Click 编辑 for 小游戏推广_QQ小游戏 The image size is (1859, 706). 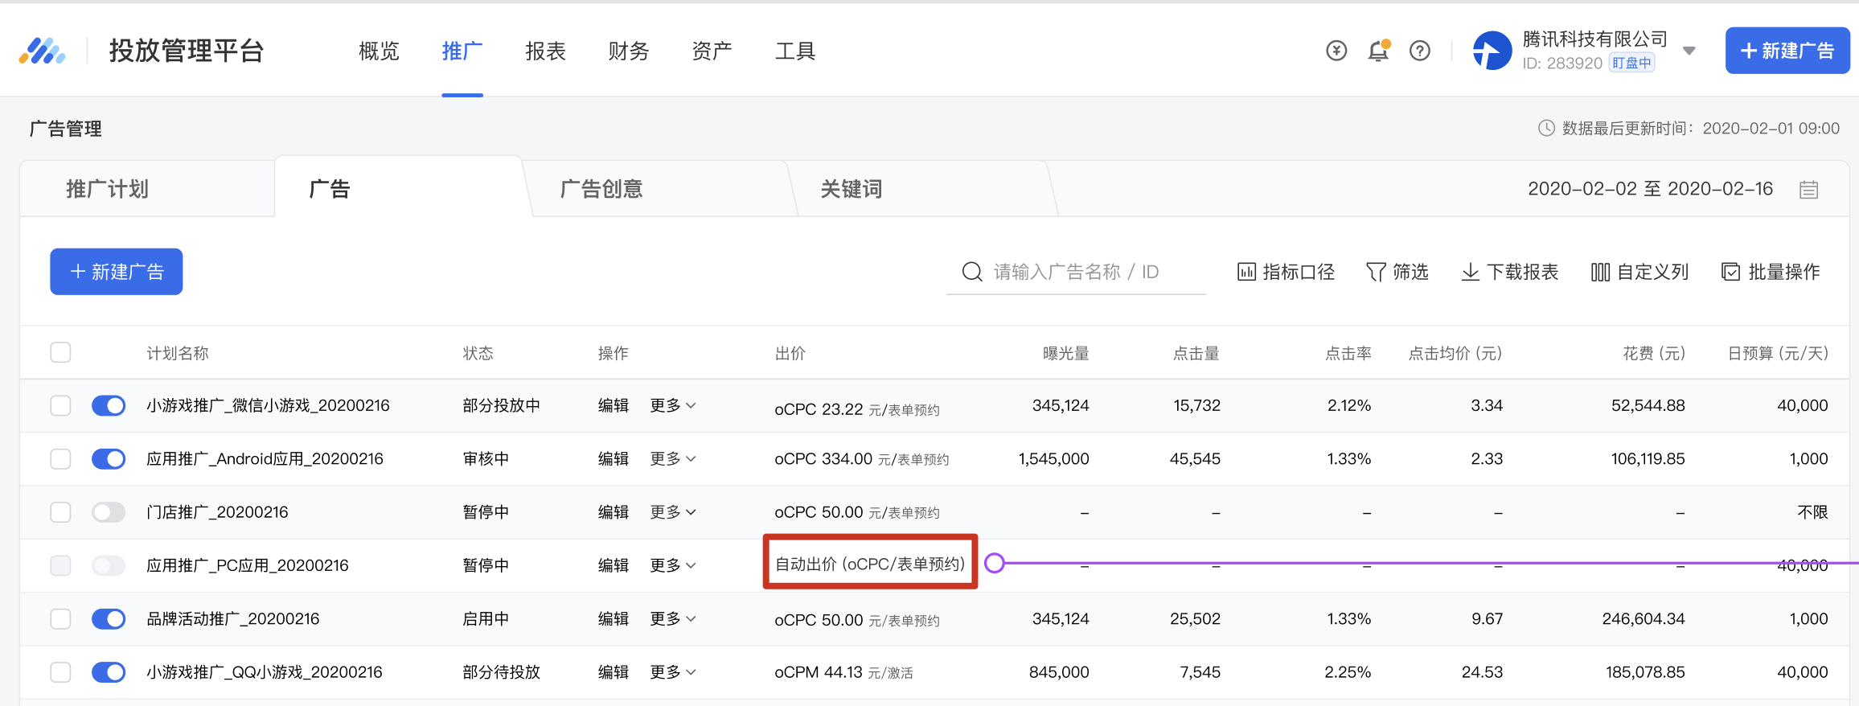point(614,671)
